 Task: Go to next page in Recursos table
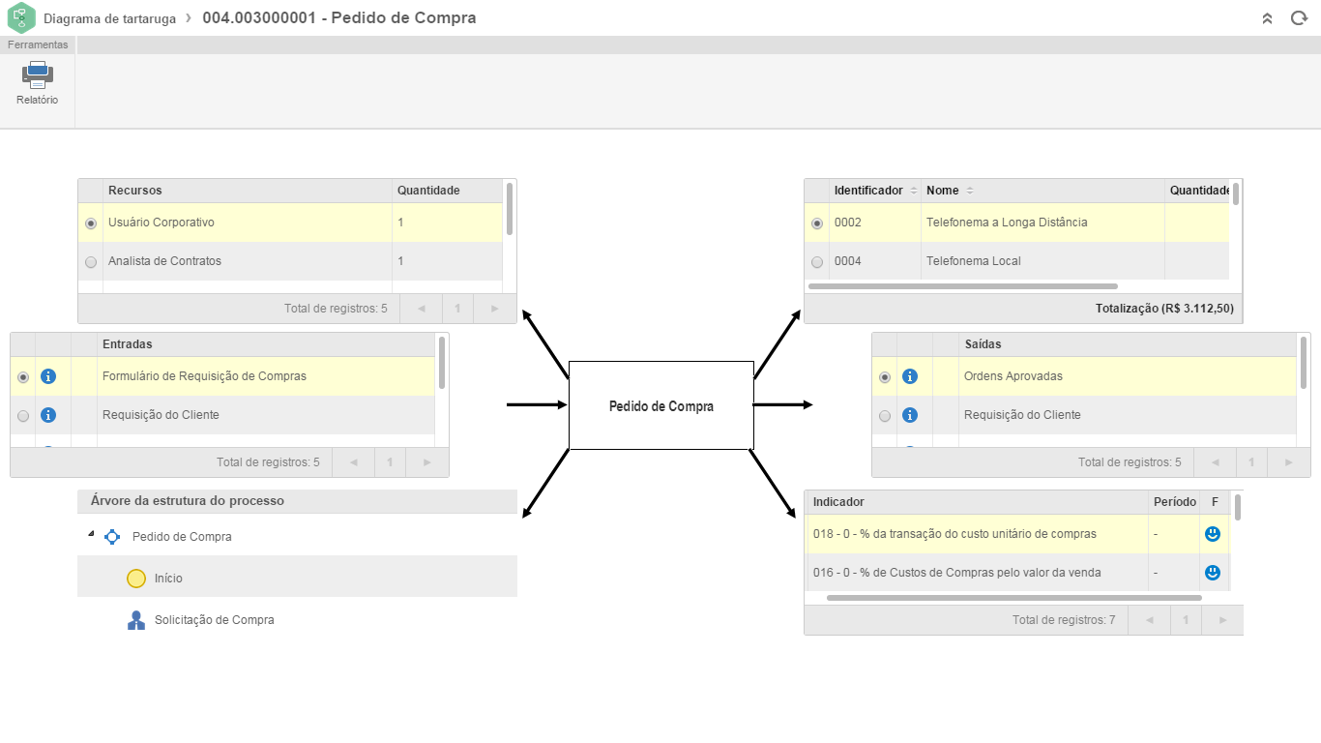click(494, 309)
